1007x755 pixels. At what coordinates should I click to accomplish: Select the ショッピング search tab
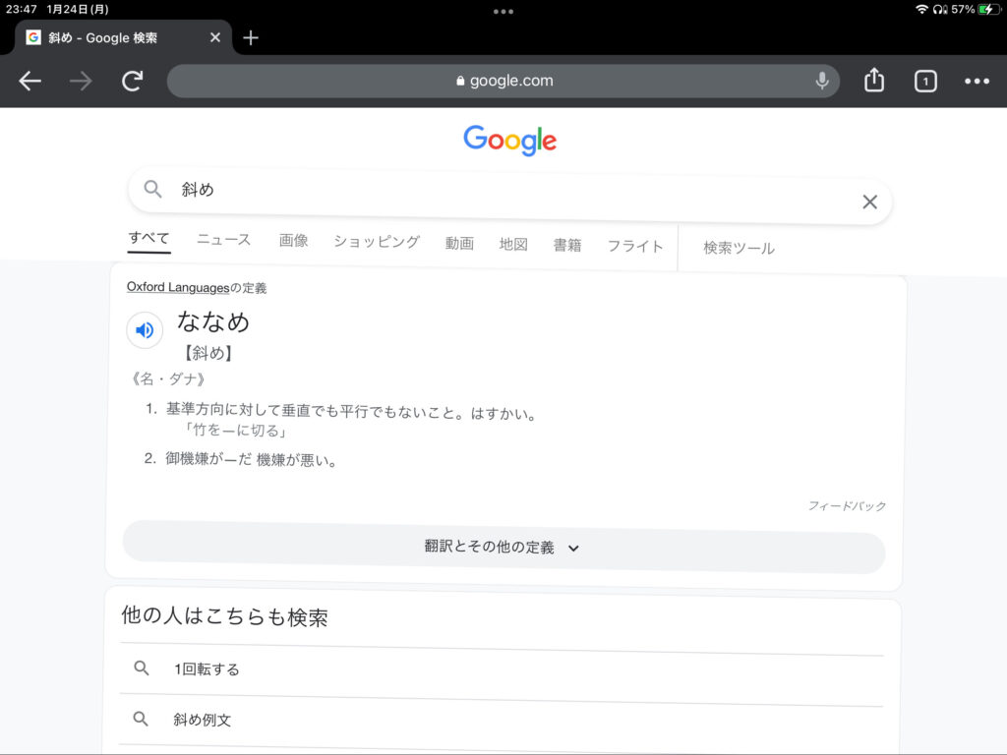(x=376, y=242)
